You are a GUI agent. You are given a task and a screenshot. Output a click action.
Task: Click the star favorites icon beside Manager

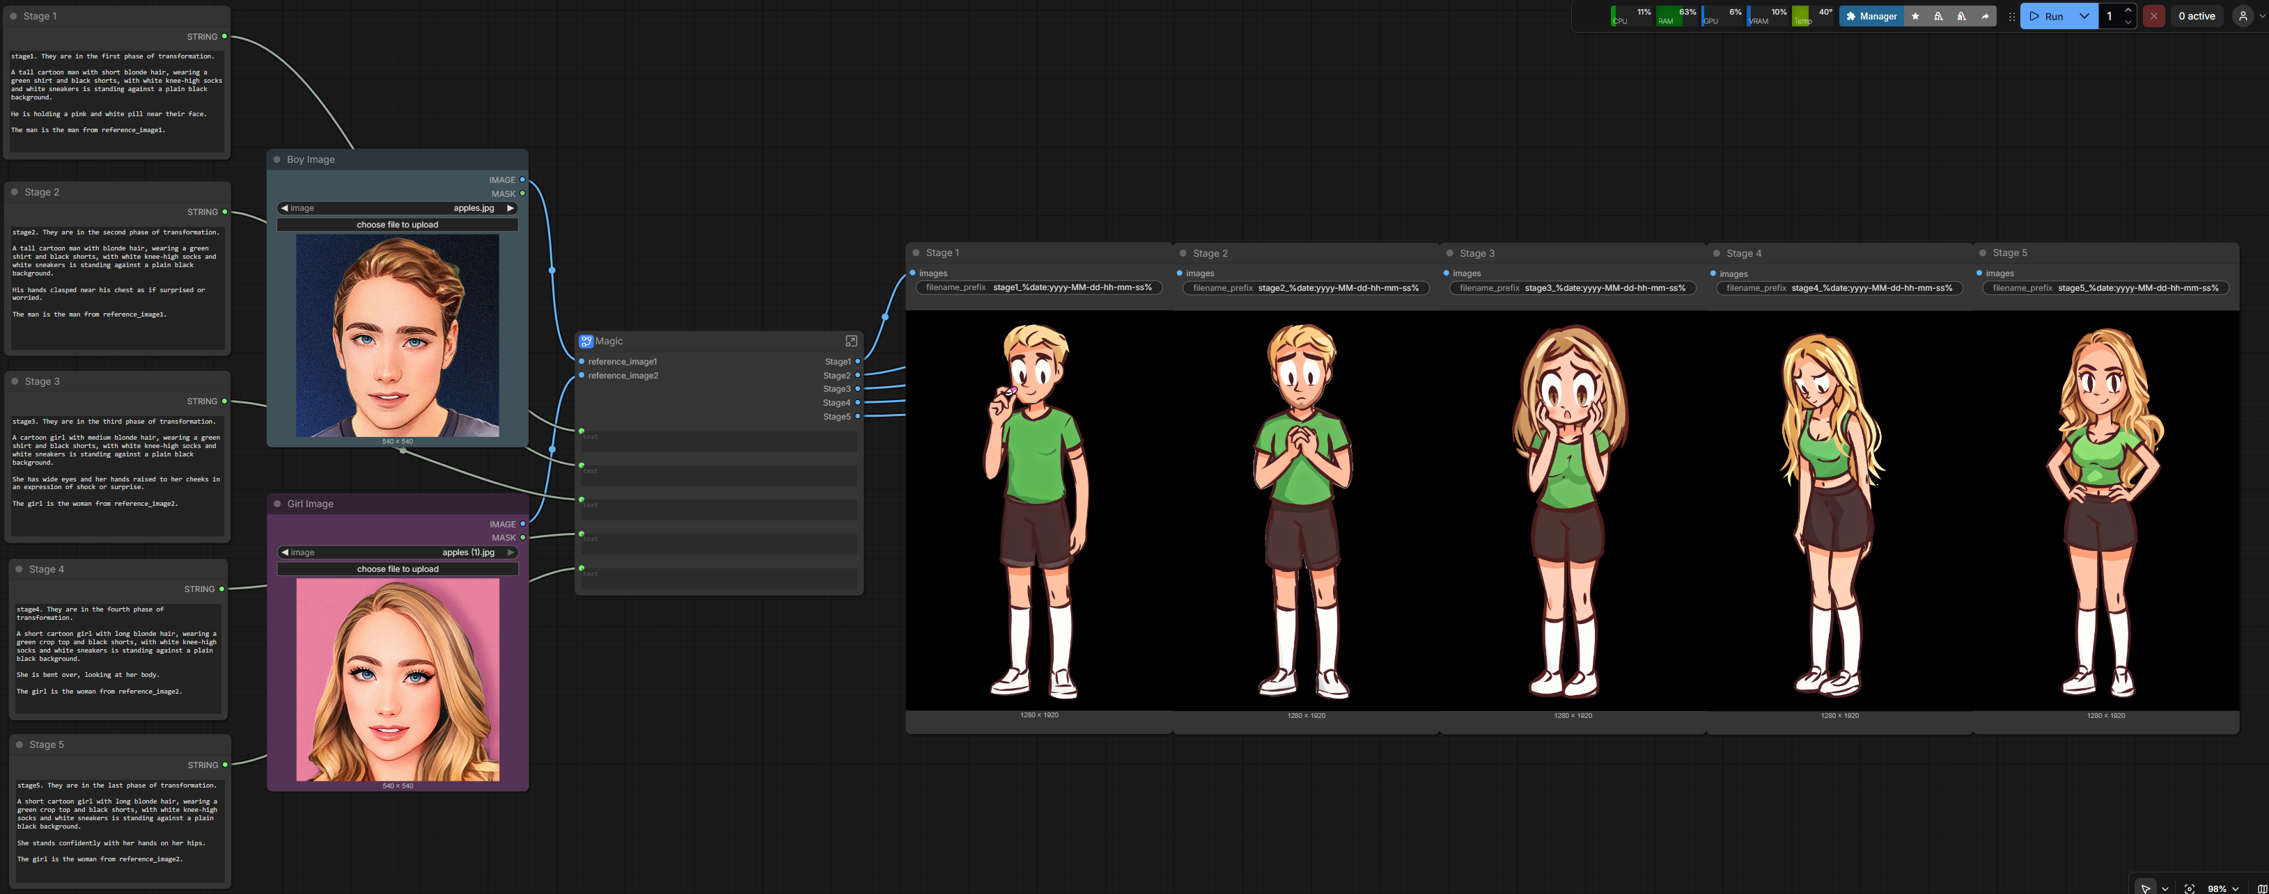[1915, 16]
